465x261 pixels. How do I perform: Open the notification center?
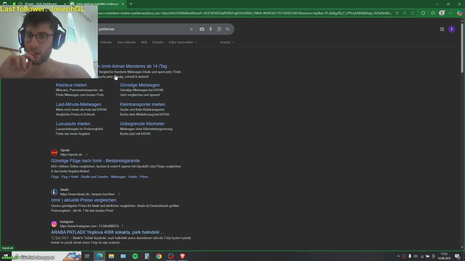click(458, 256)
